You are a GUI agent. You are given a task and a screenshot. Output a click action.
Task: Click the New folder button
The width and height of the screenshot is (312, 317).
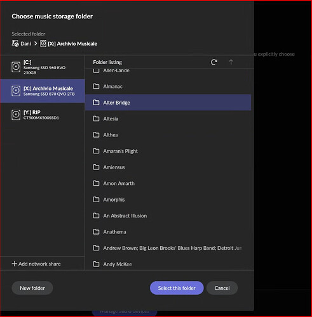coord(32,288)
